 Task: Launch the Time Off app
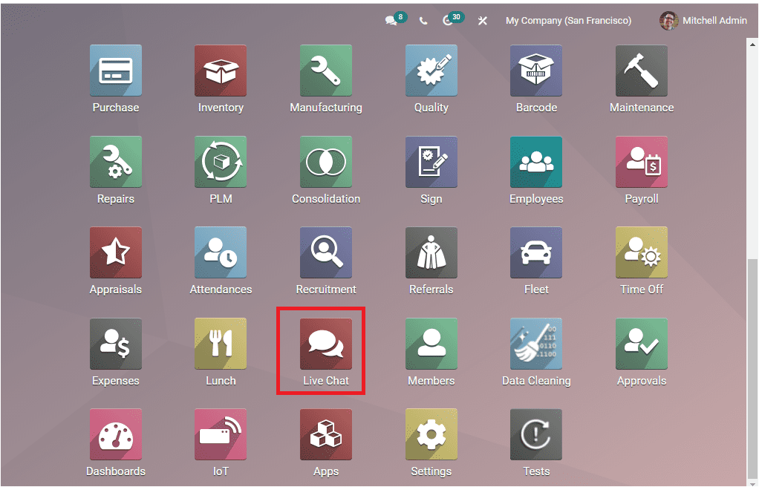[x=642, y=252]
